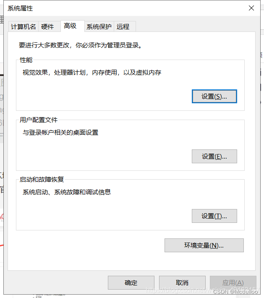The width and height of the screenshot is (264, 298).
Task: Click text 系统启动、系统故障和调试信息
Action: pyautogui.click(x=67, y=192)
